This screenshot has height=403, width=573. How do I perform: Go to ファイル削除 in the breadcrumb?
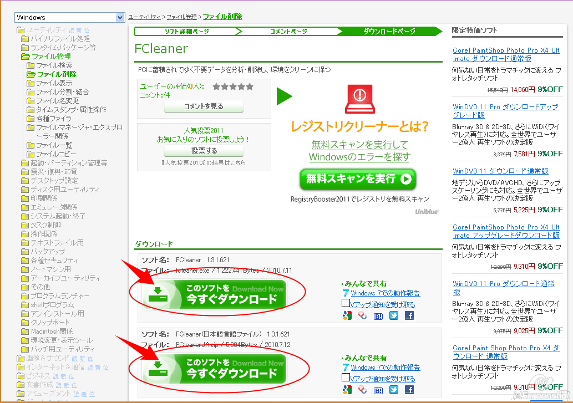click(222, 17)
